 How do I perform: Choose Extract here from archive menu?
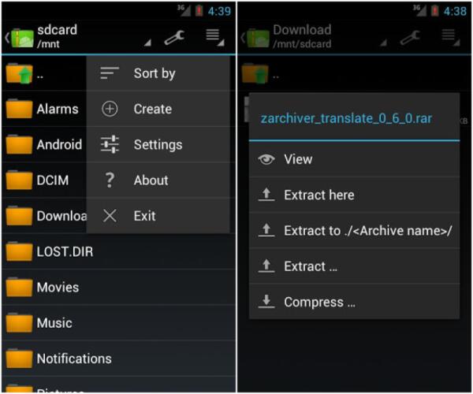click(x=318, y=195)
